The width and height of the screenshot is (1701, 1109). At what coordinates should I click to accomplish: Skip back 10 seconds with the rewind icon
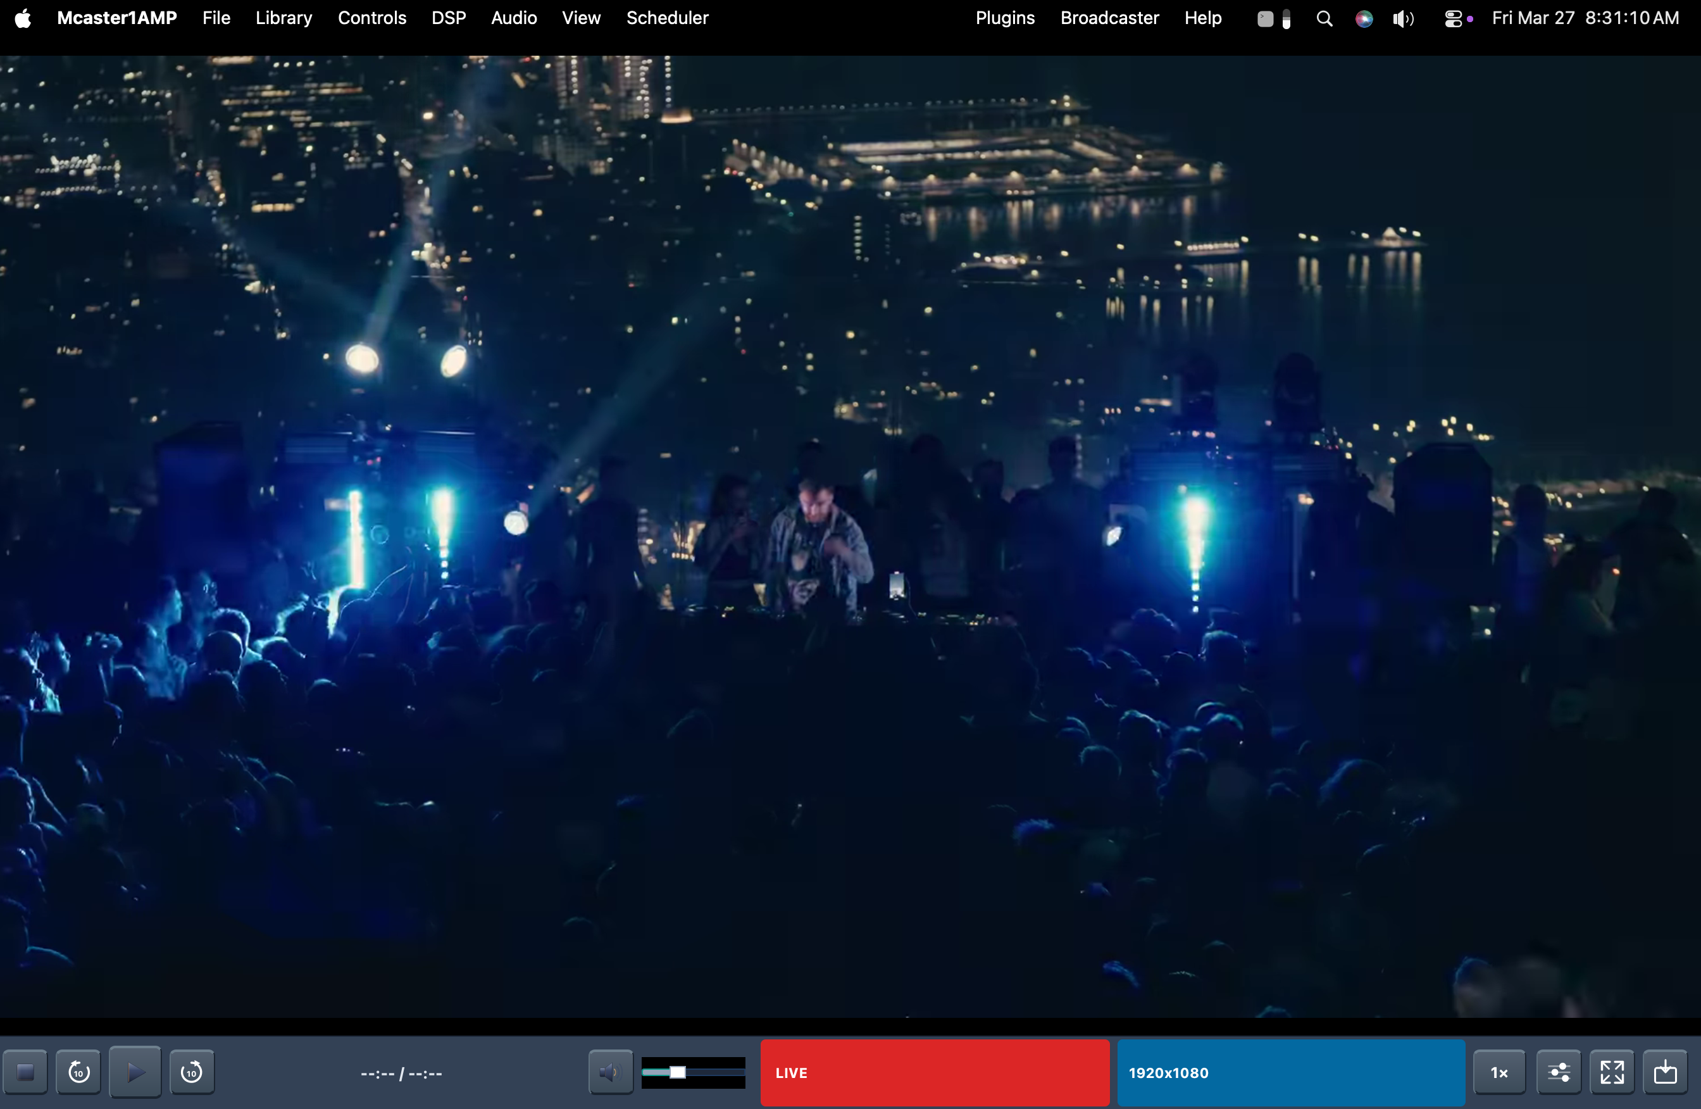(x=78, y=1072)
